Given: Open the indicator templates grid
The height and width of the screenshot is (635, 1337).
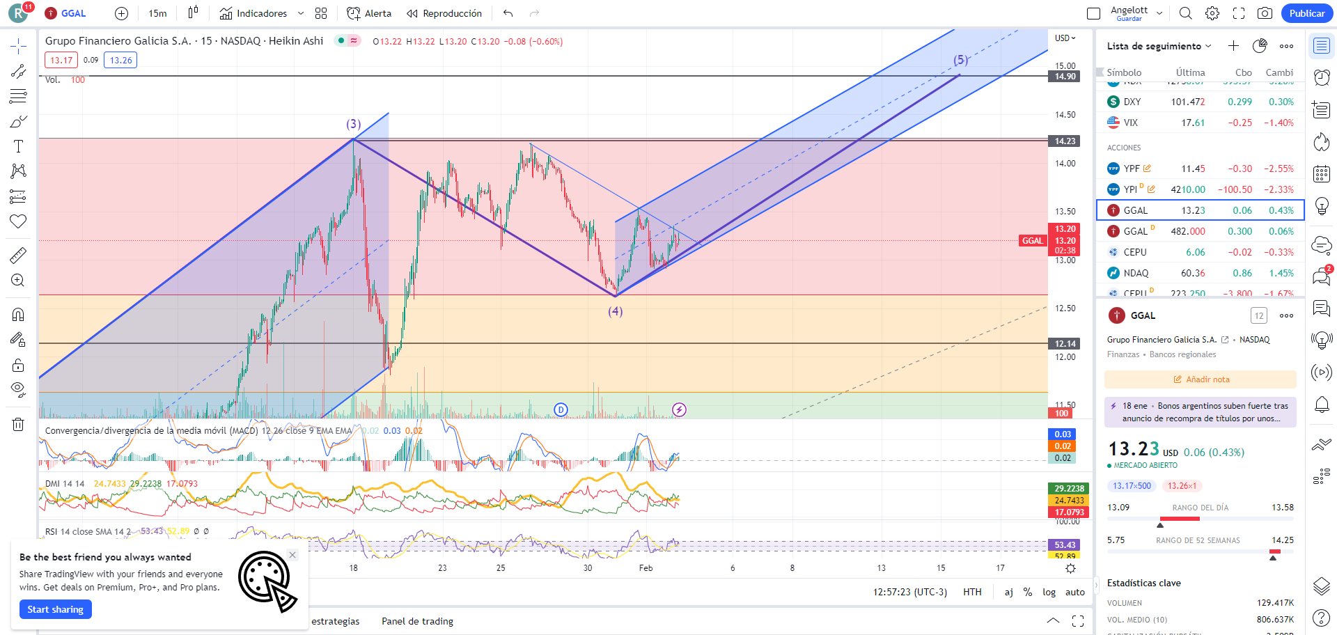Looking at the screenshot, I should (x=321, y=13).
